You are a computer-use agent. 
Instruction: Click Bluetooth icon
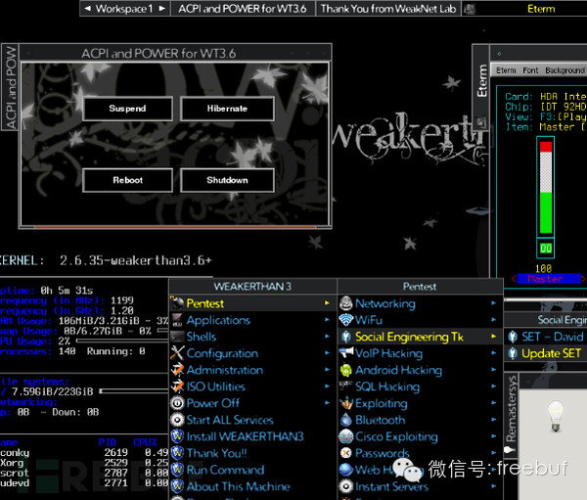tap(346, 420)
